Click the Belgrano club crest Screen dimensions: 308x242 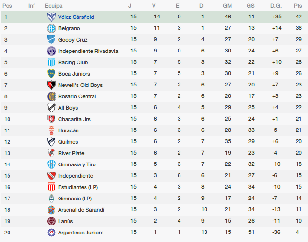(x=51, y=28)
